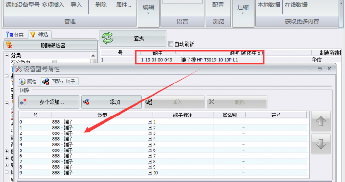The height and width of the screenshot is (182, 345).
Task: Click 属性... in the ribbon
Action: click(x=123, y=5)
